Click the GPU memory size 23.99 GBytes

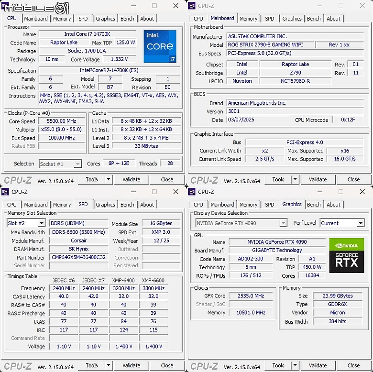coord(338,296)
